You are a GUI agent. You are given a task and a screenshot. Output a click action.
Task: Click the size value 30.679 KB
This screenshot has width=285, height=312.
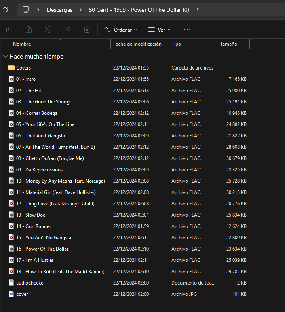click(236, 158)
